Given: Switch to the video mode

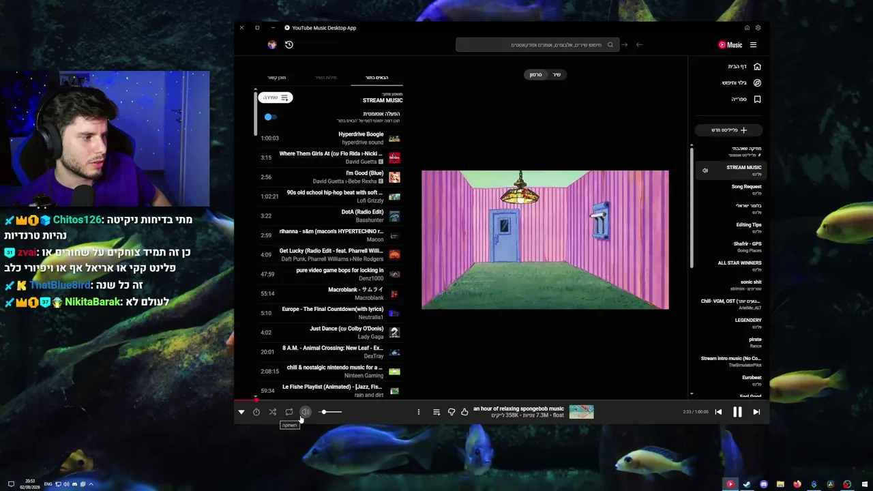Looking at the screenshot, I should click(x=536, y=74).
